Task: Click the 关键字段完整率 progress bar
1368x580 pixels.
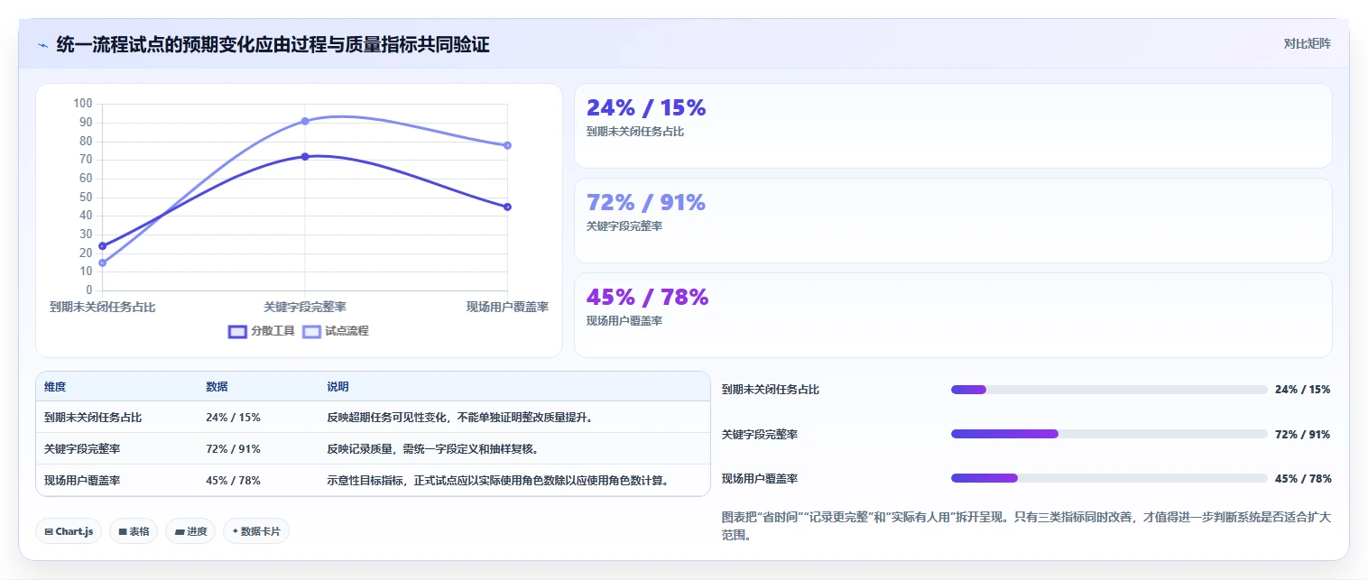Action: pyautogui.click(x=1109, y=434)
